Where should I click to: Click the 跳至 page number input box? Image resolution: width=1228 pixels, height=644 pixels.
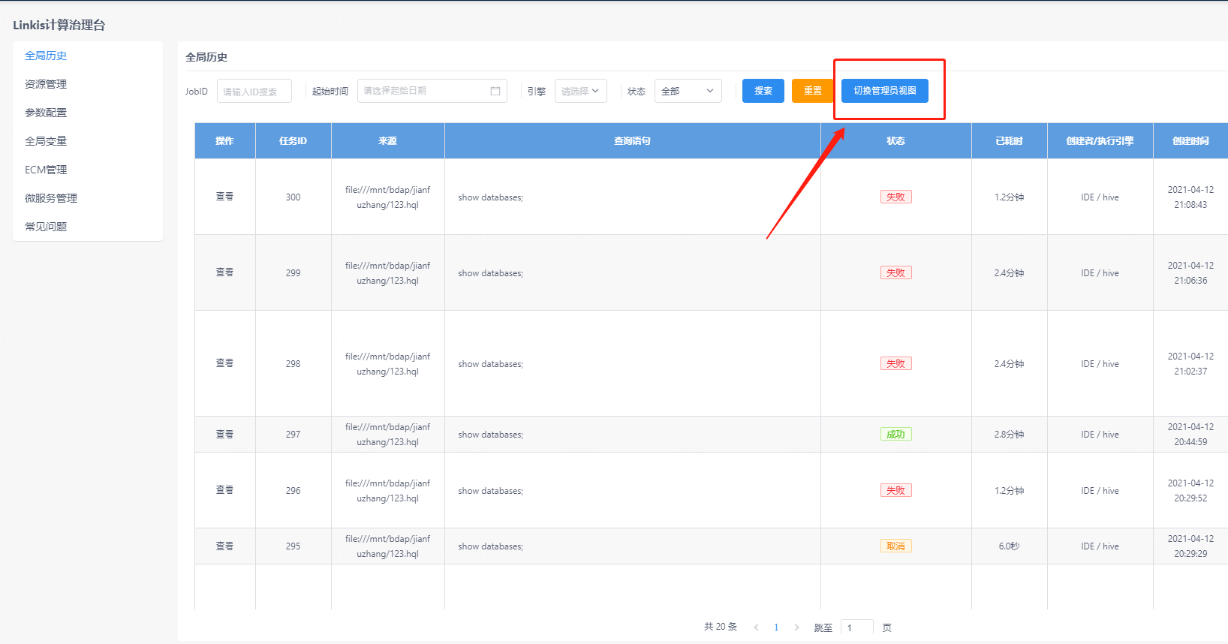pos(856,627)
